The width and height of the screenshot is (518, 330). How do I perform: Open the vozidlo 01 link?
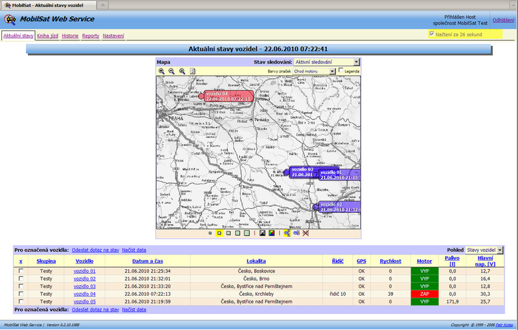coord(85,271)
